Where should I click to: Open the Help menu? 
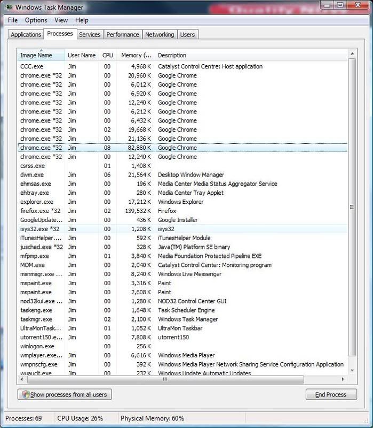(82, 20)
